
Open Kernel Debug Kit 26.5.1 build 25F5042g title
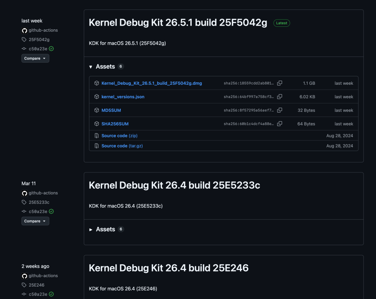coord(178,23)
